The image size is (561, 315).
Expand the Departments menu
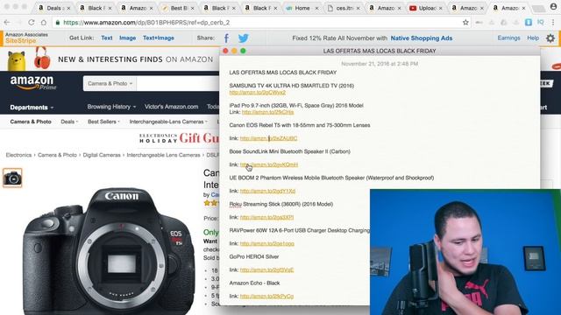32,107
